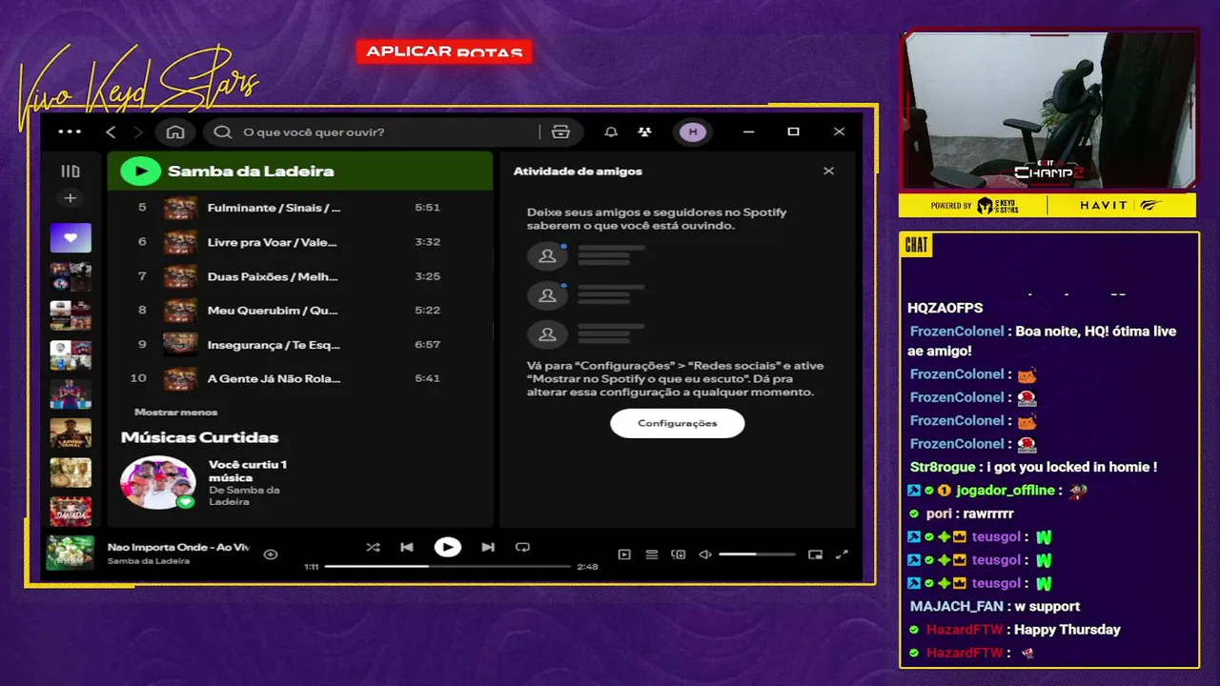Click cover art of track number 9
This screenshot has width=1220, height=686.
(180, 344)
